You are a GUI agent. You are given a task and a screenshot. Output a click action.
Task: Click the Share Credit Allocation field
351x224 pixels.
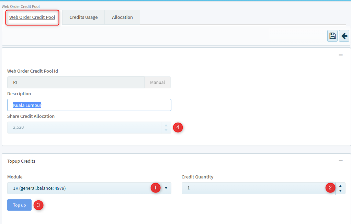click(x=82, y=127)
